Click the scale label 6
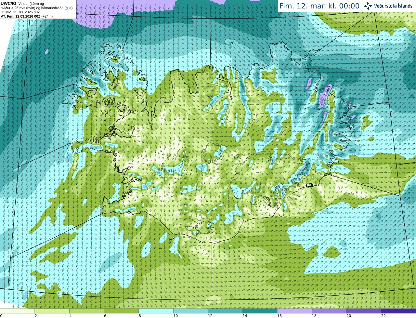The height and width of the screenshot is (318, 416). coord(105,316)
